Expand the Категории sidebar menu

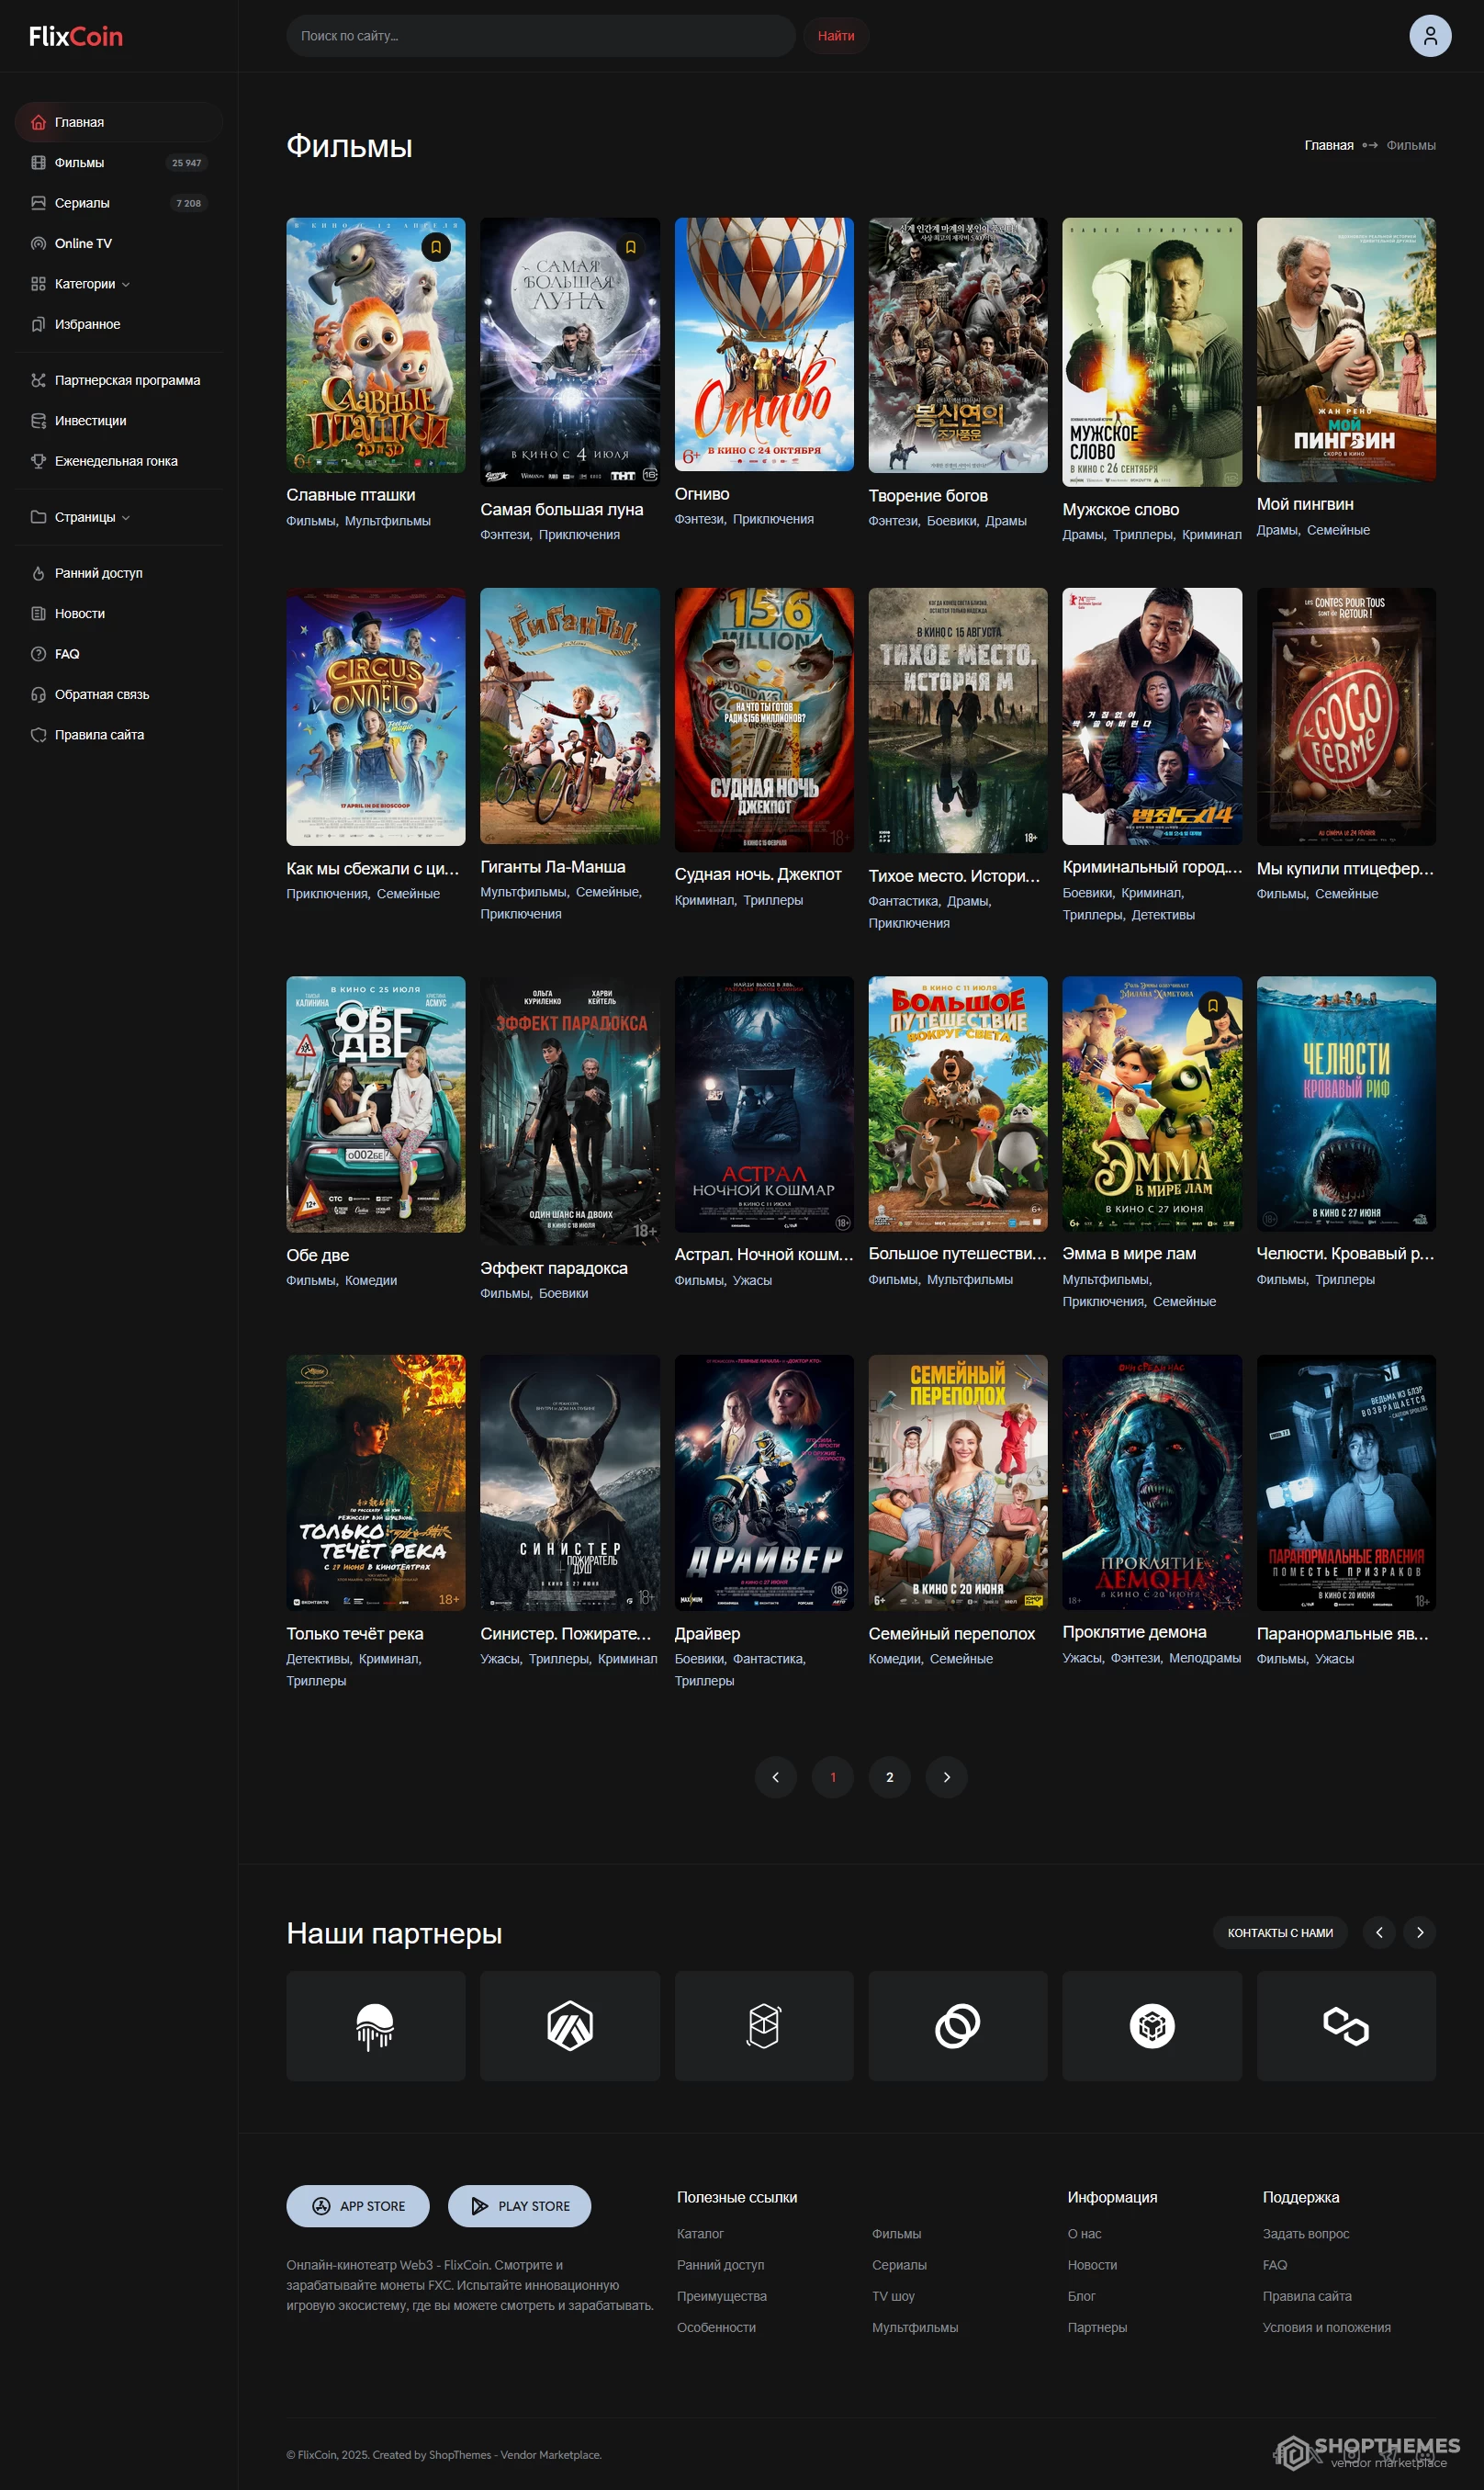pyautogui.click(x=92, y=284)
